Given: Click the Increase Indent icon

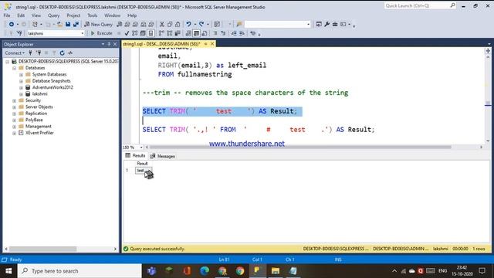Looking at the screenshot, I should (242, 33).
